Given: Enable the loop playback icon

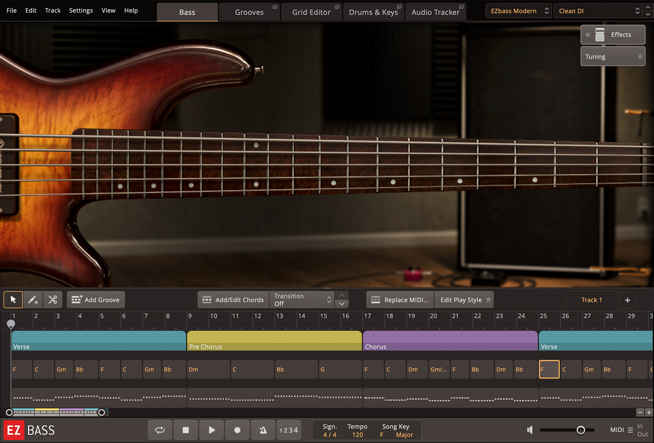Looking at the screenshot, I should click(x=160, y=430).
